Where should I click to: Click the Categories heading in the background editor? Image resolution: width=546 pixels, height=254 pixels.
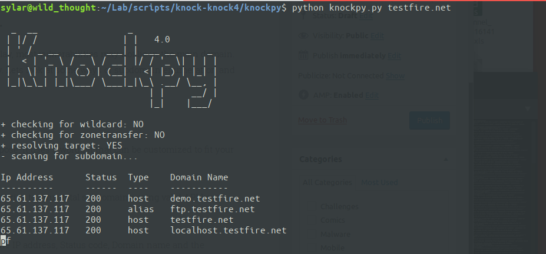point(320,159)
